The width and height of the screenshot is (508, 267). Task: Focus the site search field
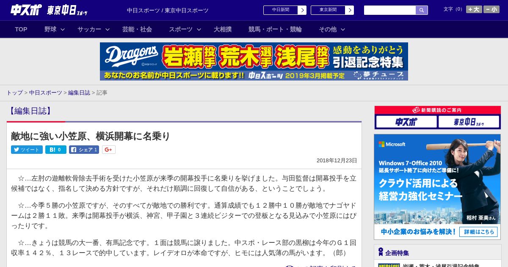pyautogui.click(x=390, y=10)
